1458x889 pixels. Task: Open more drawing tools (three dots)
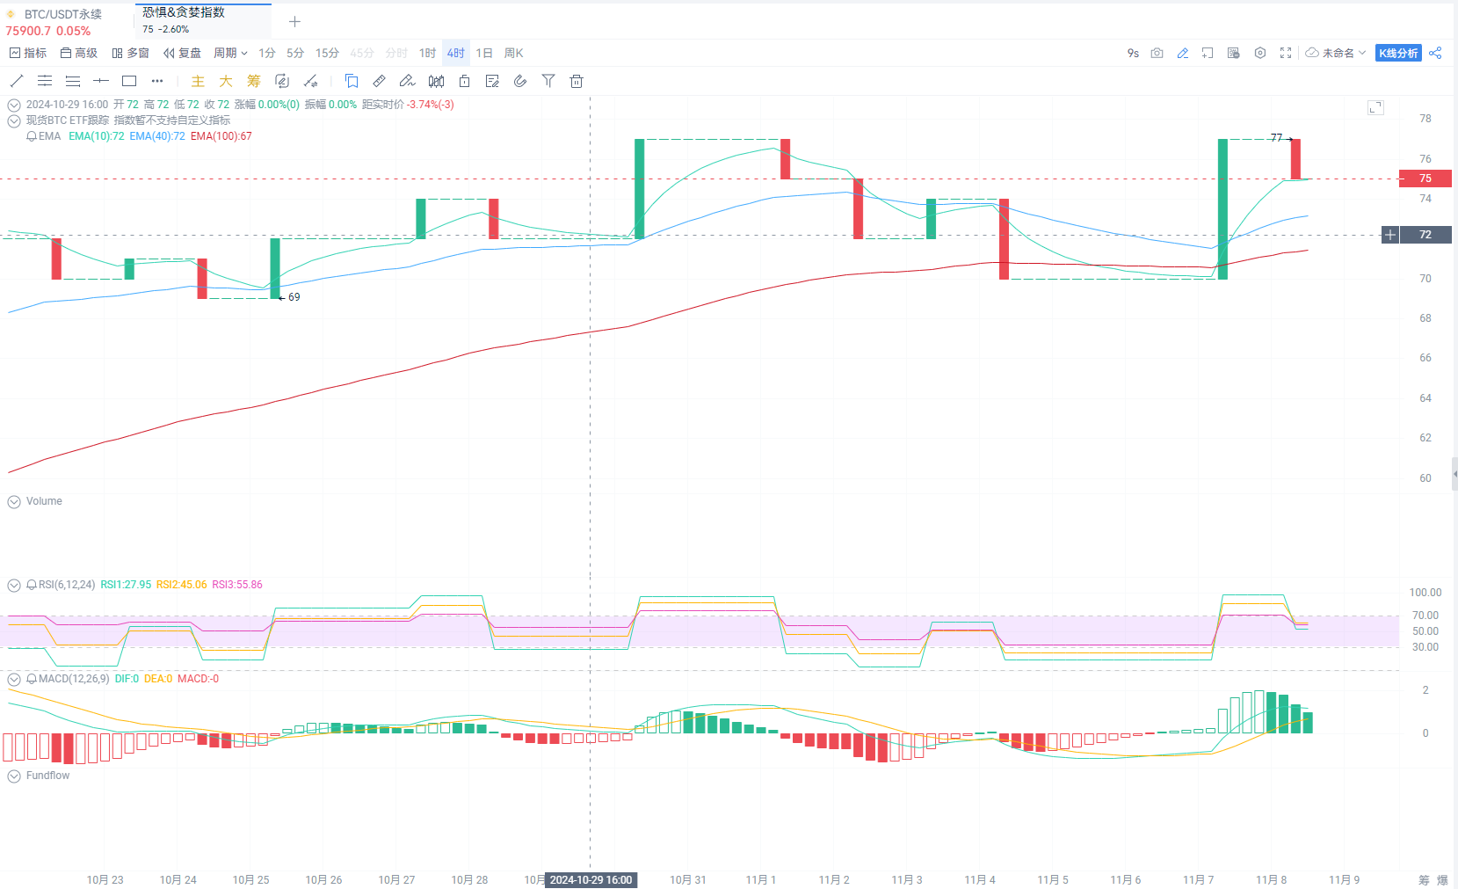pos(157,81)
